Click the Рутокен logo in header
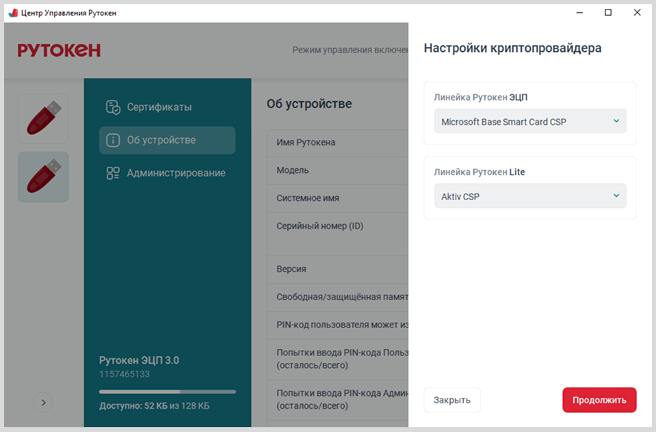The width and height of the screenshot is (656, 432). click(x=59, y=50)
